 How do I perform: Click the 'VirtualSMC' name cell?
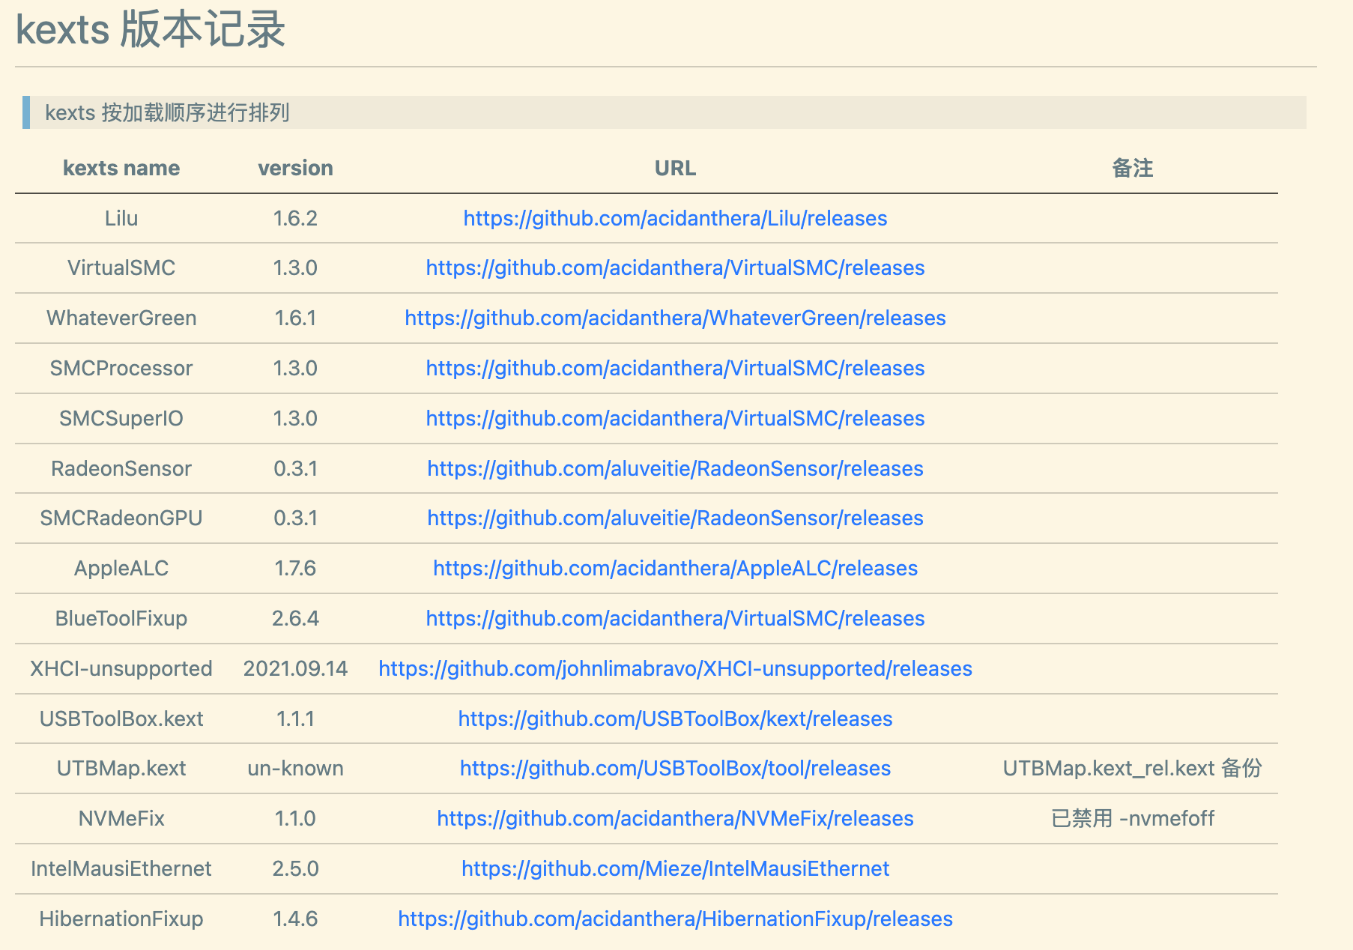pyautogui.click(x=121, y=267)
